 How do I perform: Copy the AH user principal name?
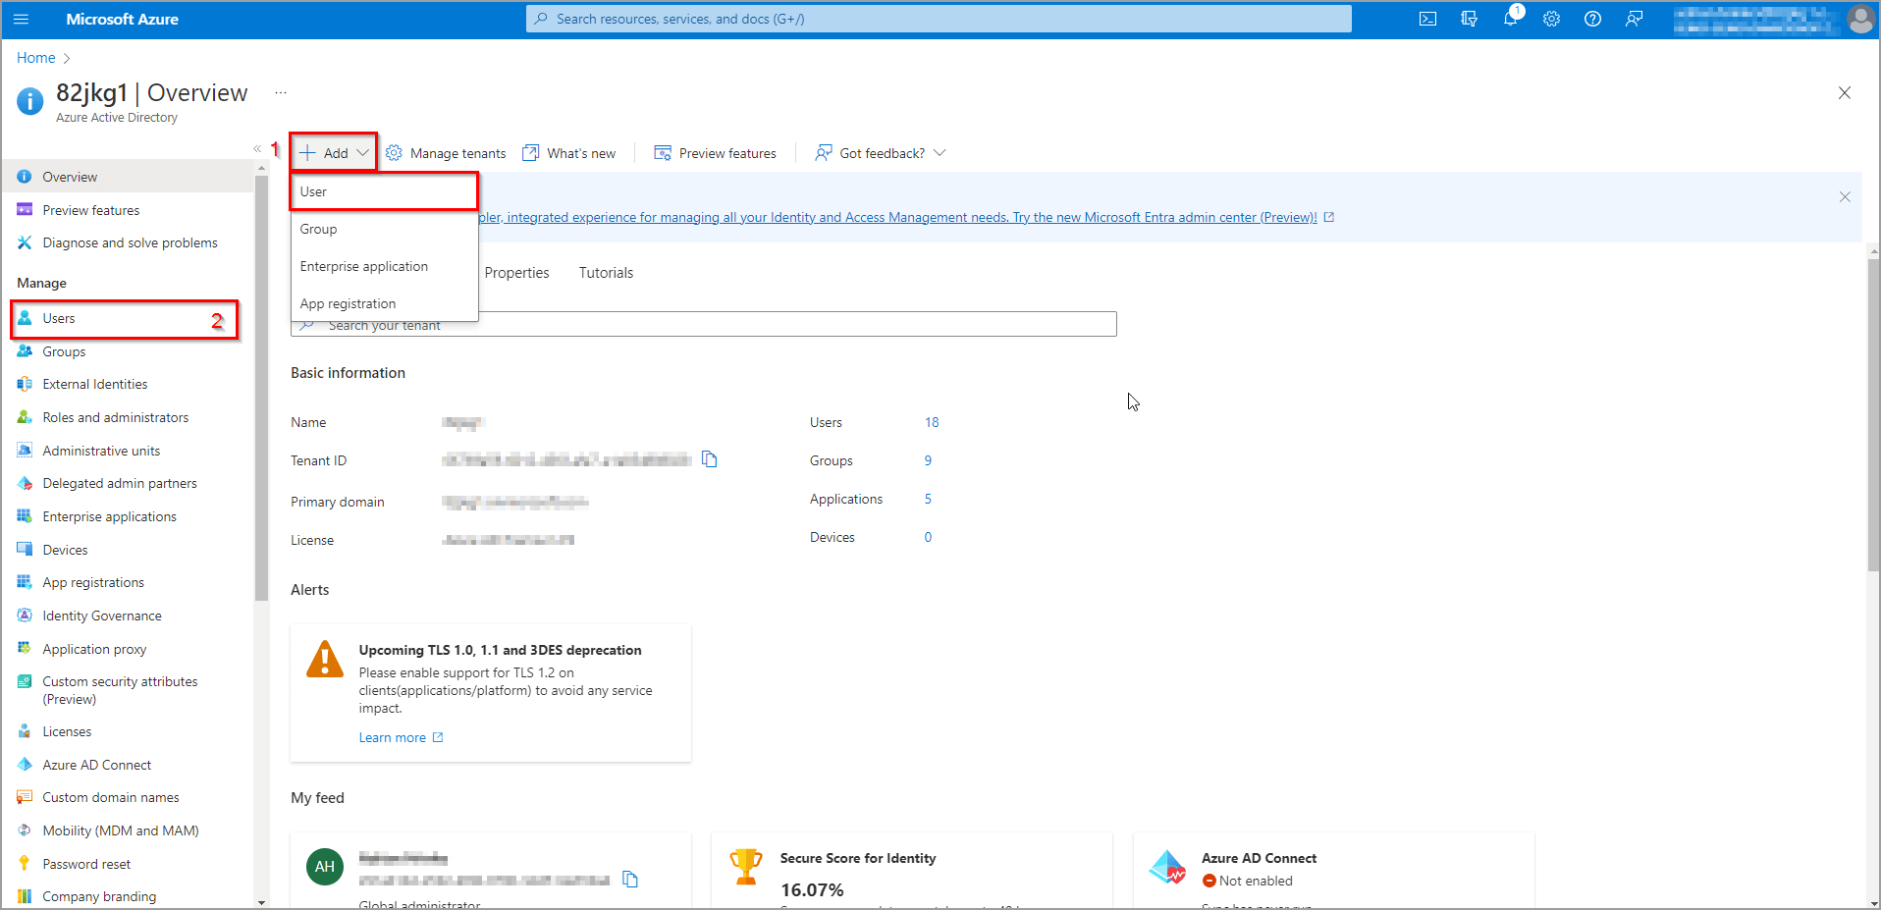point(630,879)
